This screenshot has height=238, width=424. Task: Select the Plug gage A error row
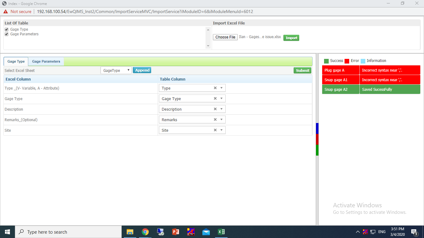pos(371,70)
